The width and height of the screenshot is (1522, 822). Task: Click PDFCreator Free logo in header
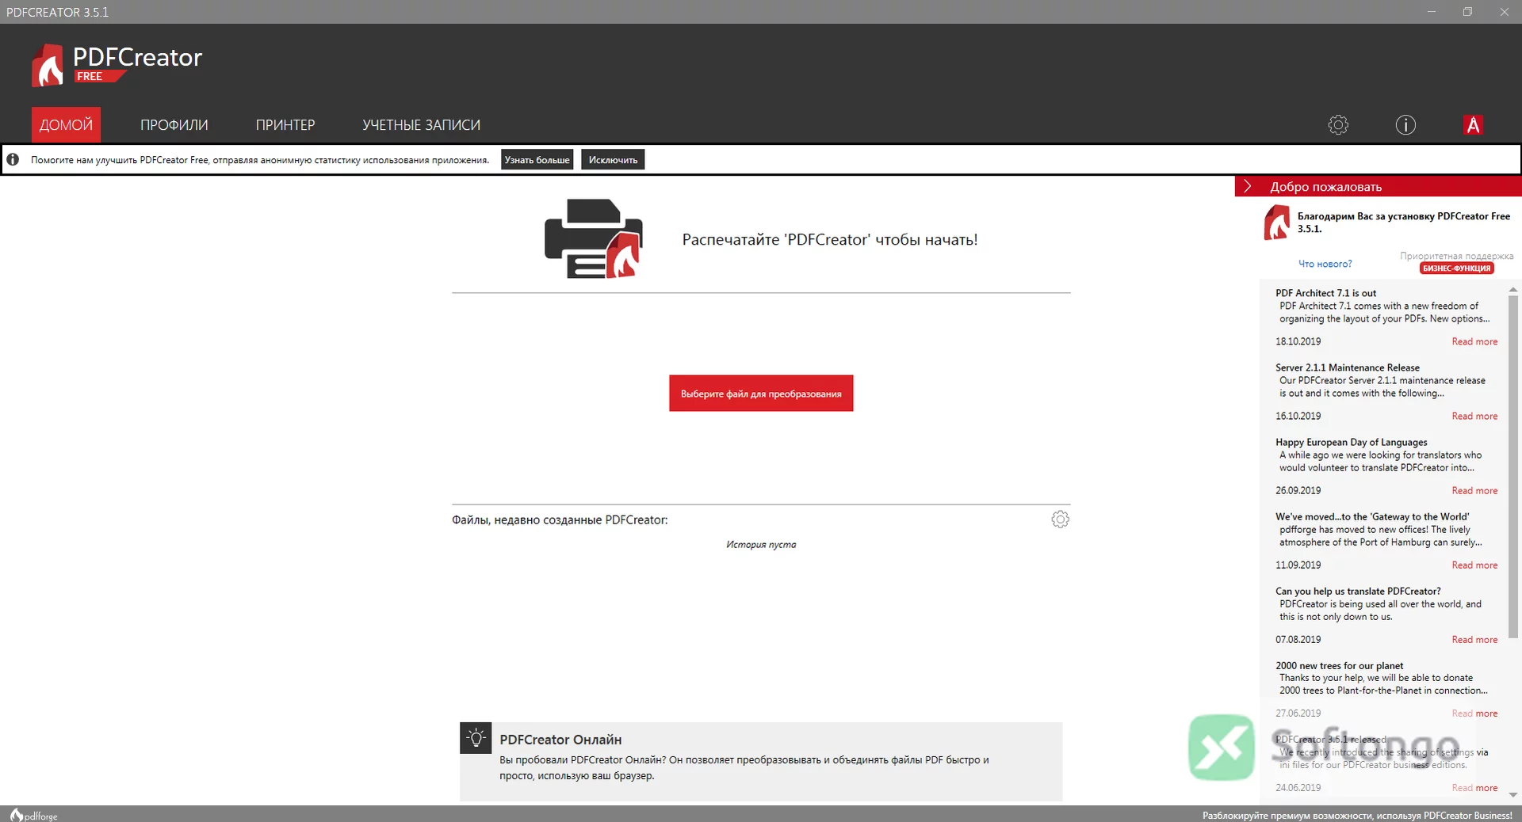tap(117, 65)
